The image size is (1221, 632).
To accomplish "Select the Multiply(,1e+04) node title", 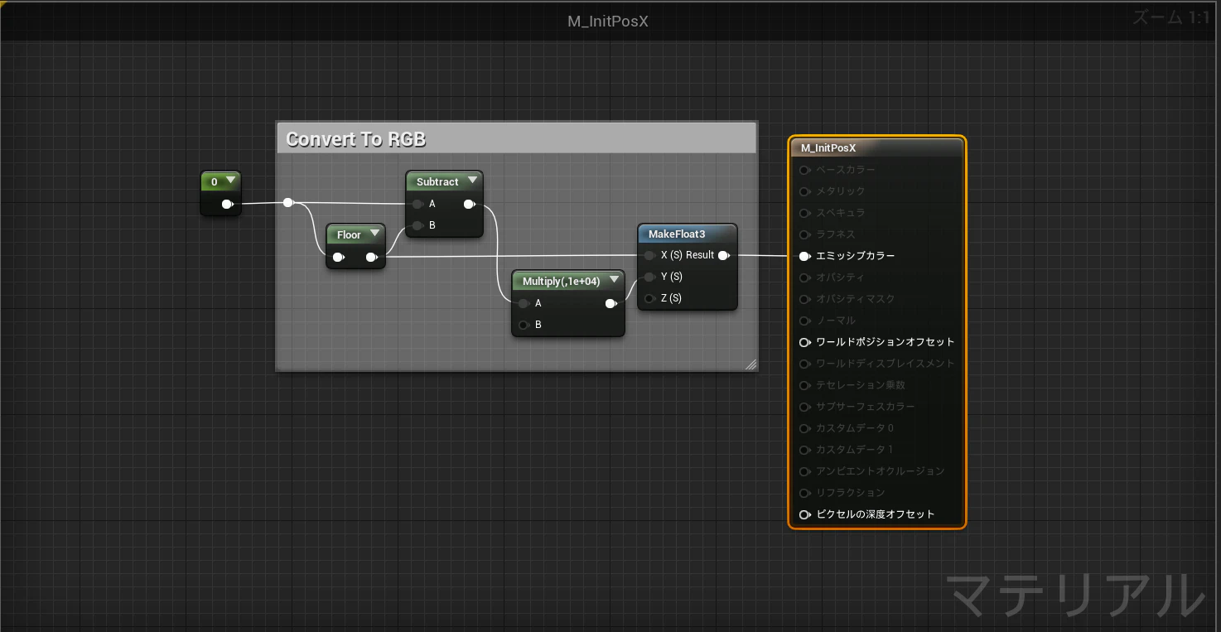I will (x=562, y=282).
